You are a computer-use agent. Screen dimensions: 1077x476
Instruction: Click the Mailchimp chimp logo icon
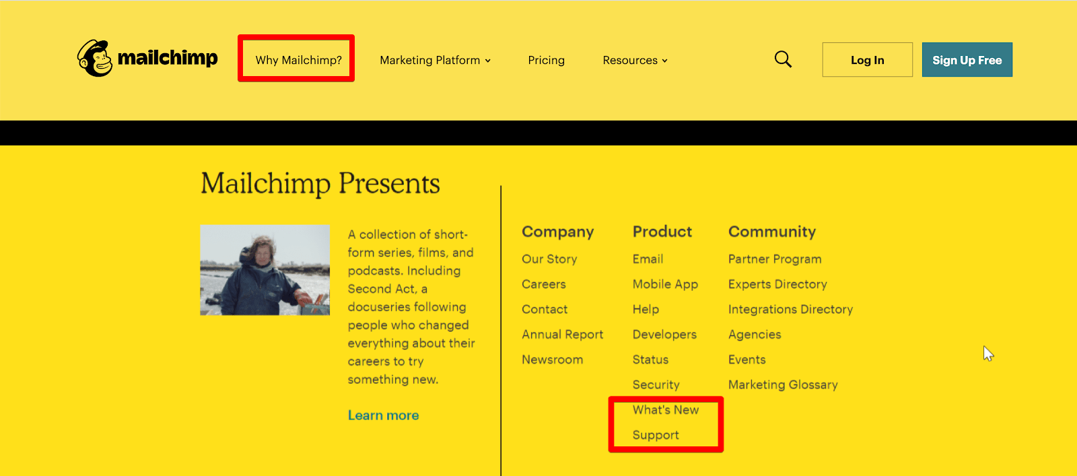[95, 58]
